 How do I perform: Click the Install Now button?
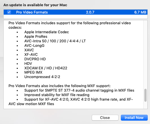(x=134, y=118)
